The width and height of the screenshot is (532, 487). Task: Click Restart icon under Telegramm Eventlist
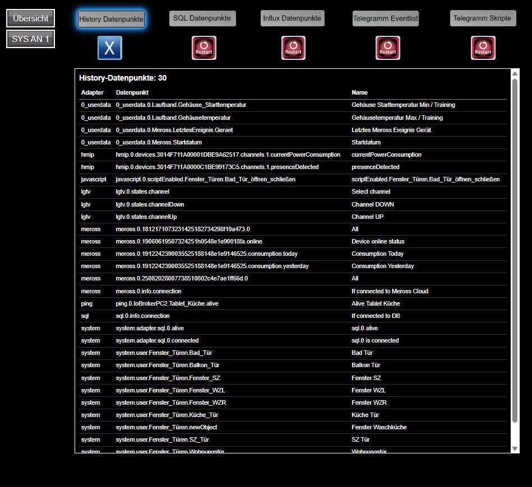pyautogui.click(x=388, y=48)
